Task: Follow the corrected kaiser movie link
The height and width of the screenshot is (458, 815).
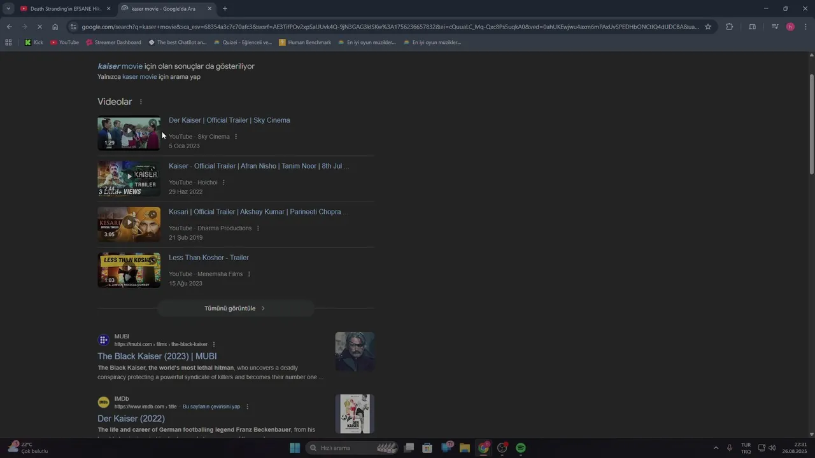Action: pyautogui.click(x=120, y=66)
